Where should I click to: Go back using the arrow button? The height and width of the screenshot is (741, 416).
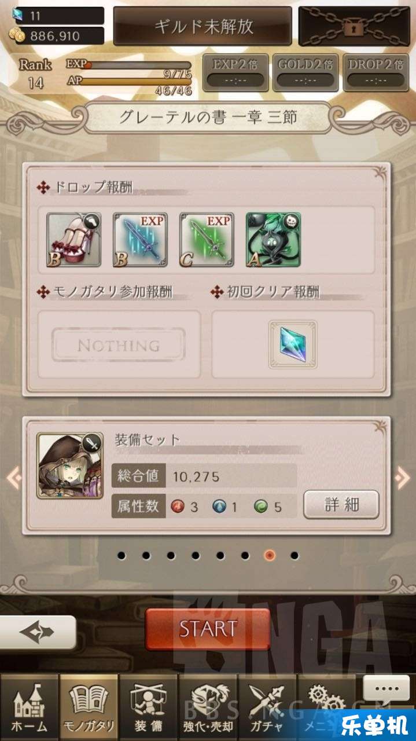tap(38, 632)
